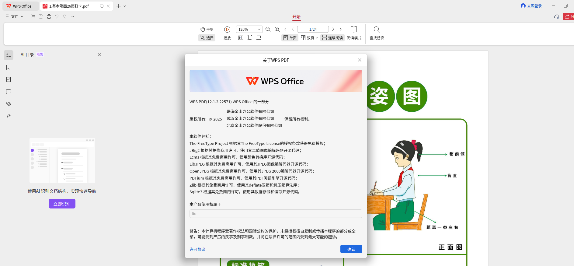Set actual size 1:1 view icon
Viewport: 574px width, 266px height.
tap(241, 38)
